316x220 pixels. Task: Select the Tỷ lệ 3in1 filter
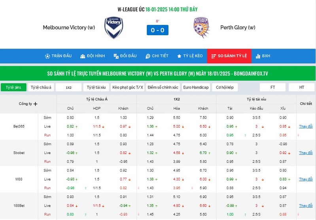[13, 87]
